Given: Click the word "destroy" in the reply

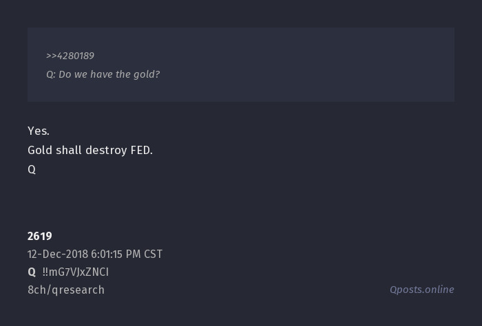Looking at the screenshot, I should [x=106, y=150].
